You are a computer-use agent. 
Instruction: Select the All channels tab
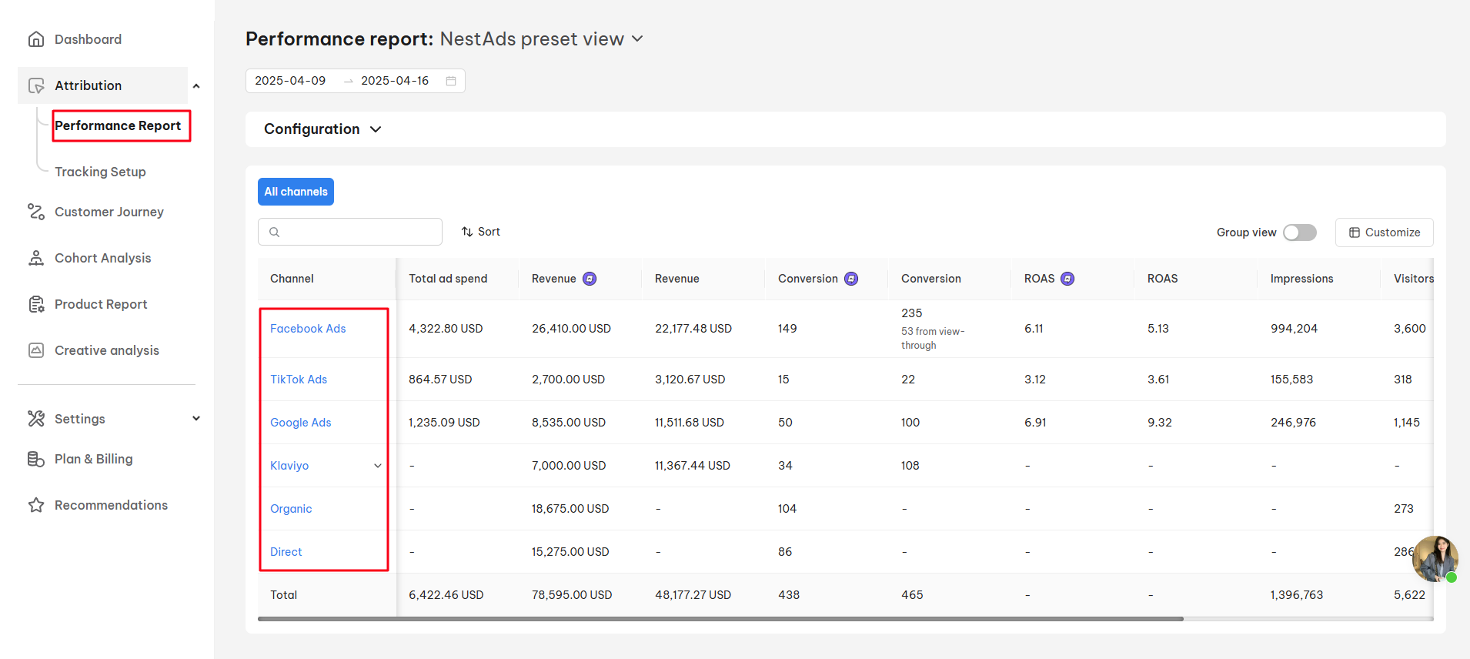296,192
